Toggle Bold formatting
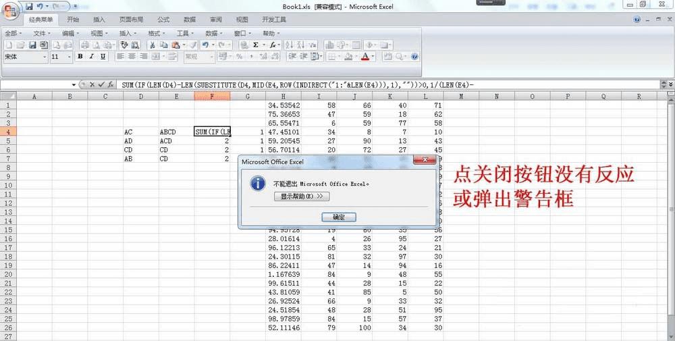The image size is (675, 341). [80, 57]
